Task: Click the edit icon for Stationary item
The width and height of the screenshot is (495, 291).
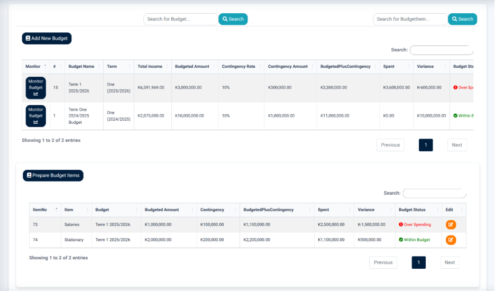Action: click(451, 240)
